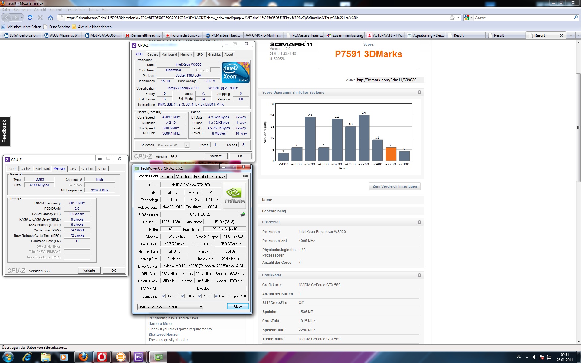Image resolution: width=581 pixels, height=363 pixels.
Task: Open Windows Explorer folder taskbar icon
Action: pos(45,357)
